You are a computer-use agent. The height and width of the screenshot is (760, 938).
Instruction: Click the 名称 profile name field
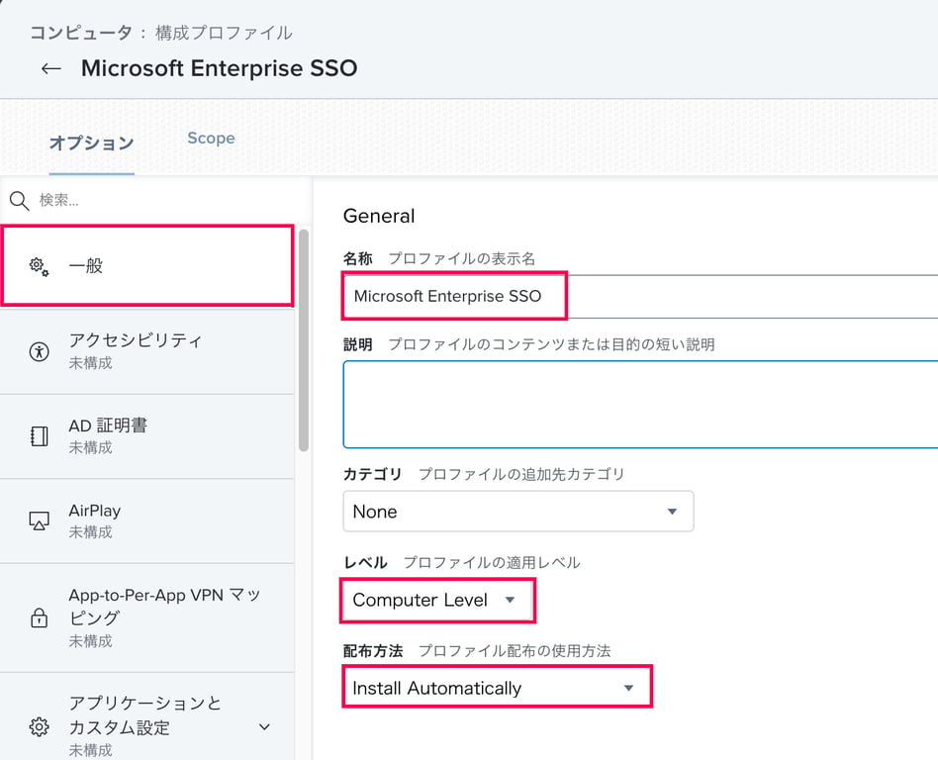pyautogui.click(x=633, y=296)
